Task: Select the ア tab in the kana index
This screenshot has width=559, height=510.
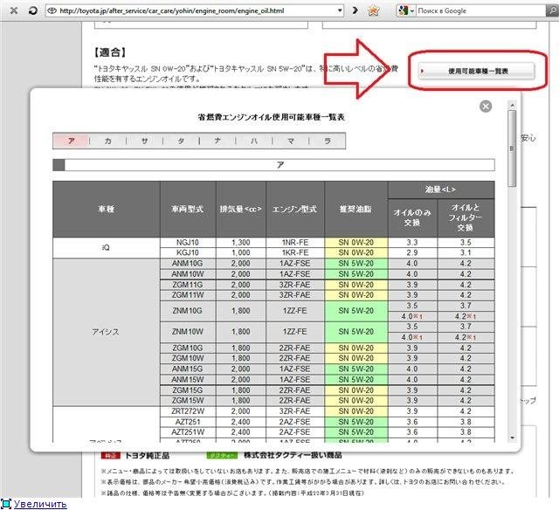Action: 71,141
